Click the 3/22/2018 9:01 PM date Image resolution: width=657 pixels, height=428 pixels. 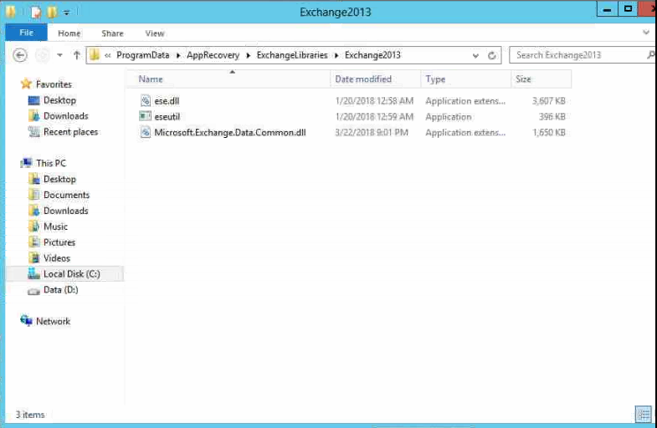[x=372, y=133]
